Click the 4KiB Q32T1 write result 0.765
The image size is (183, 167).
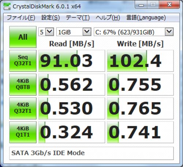(x=140, y=108)
